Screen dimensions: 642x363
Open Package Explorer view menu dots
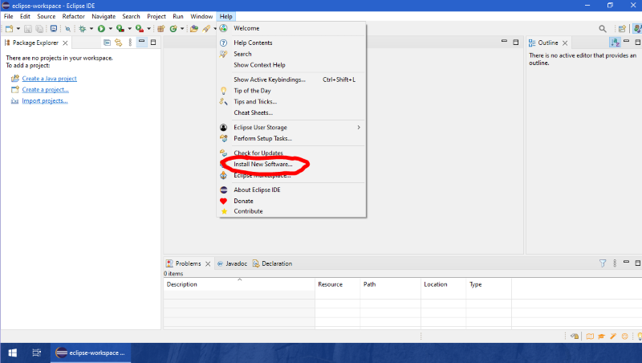tap(130, 43)
